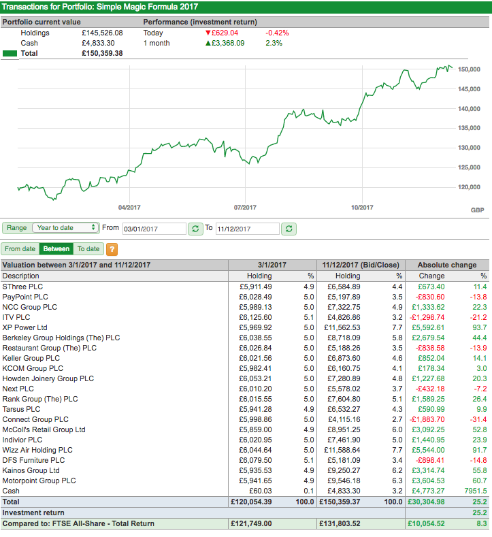Open the orange question mark help
This screenshot has height=537, width=492.
112,249
